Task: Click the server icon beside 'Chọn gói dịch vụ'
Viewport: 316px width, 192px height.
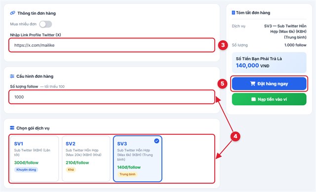Action: click(12, 128)
